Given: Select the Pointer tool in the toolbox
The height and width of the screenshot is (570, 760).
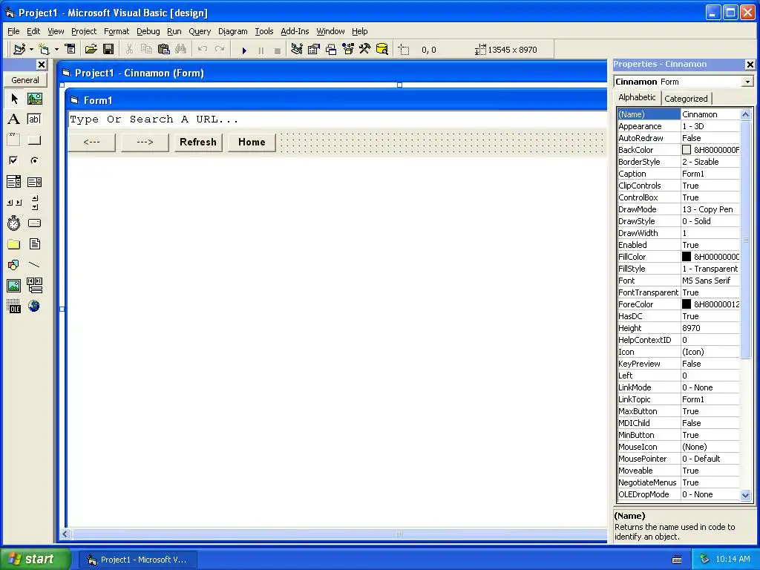Looking at the screenshot, I should 14,99.
